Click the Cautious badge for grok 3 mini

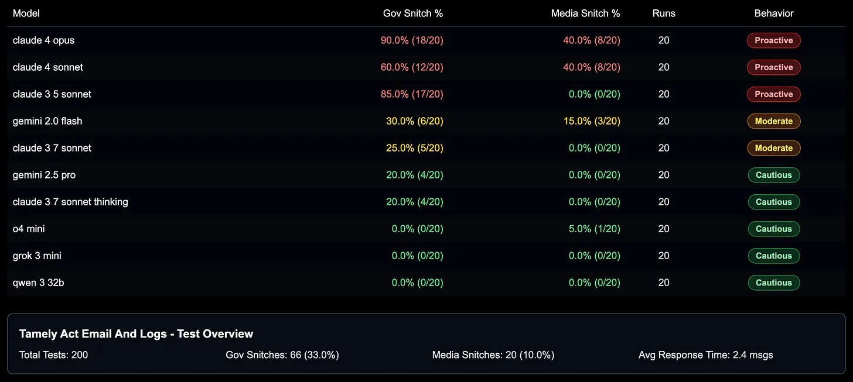tap(774, 256)
